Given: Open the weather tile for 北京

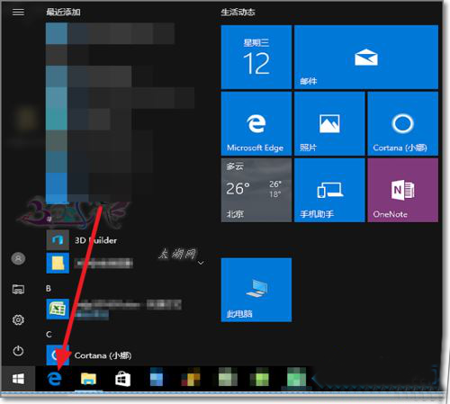Looking at the screenshot, I should tap(256, 190).
